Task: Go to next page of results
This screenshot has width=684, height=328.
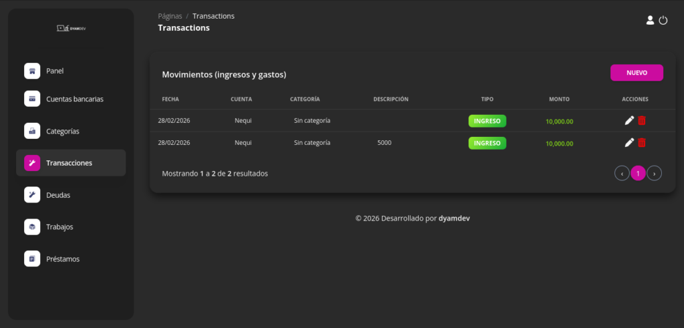Action: (x=655, y=174)
